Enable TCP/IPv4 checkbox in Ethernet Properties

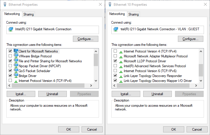click(10, 80)
